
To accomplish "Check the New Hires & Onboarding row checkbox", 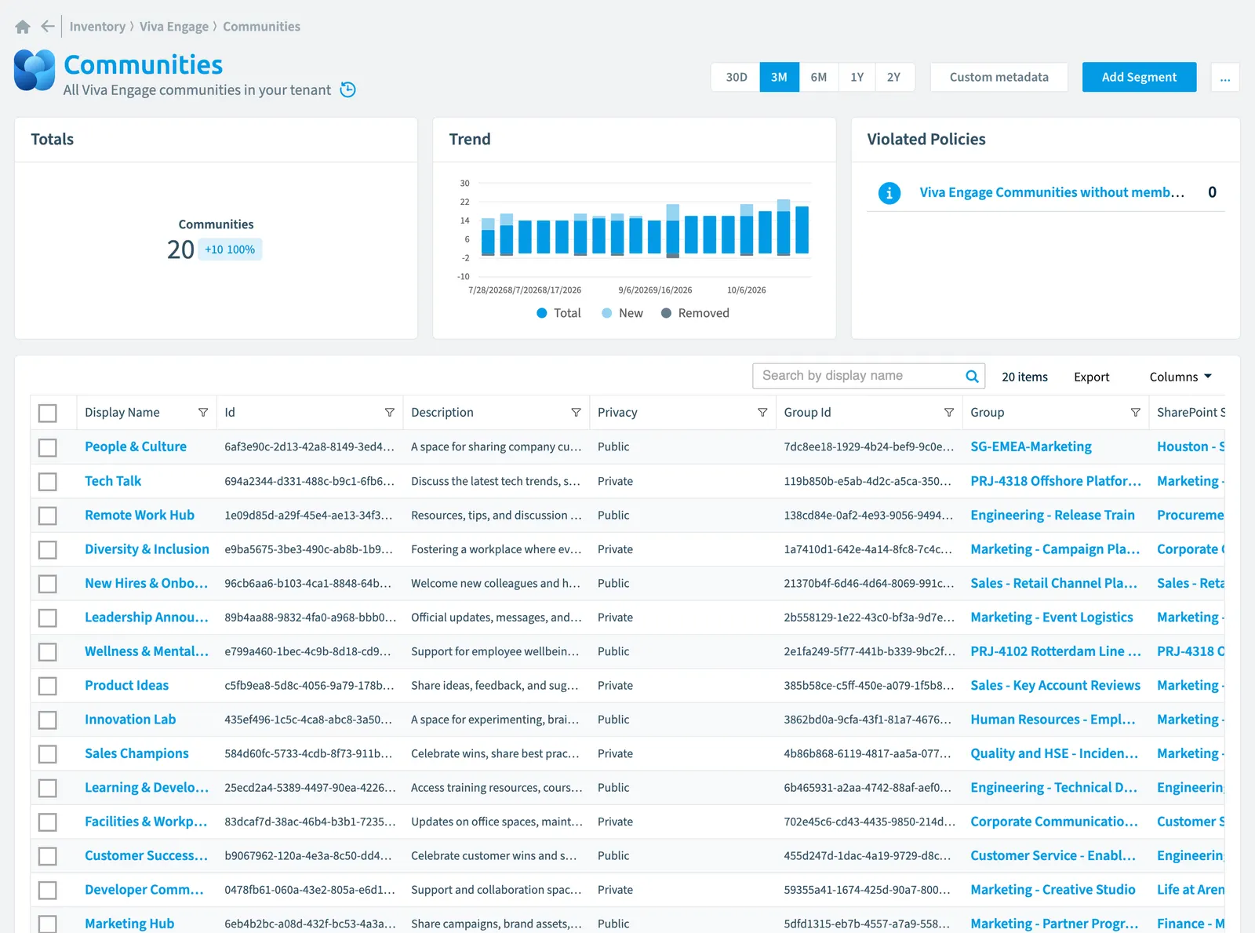I will pos(48,584).
